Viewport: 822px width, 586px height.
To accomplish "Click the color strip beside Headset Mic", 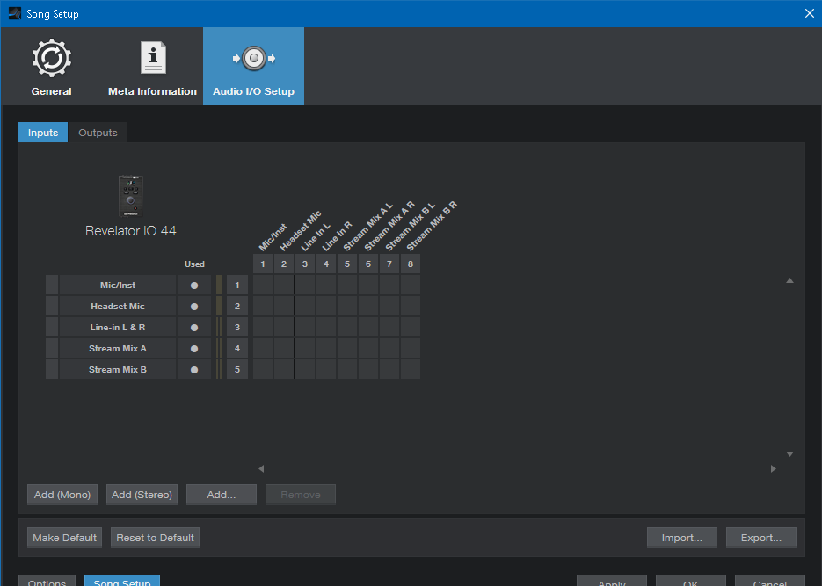I will 219,306.
